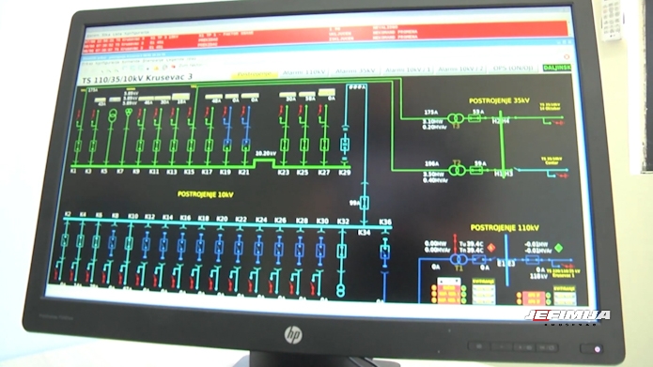Select the K1 feeder circuit breaker symbol

coord(78,146)
